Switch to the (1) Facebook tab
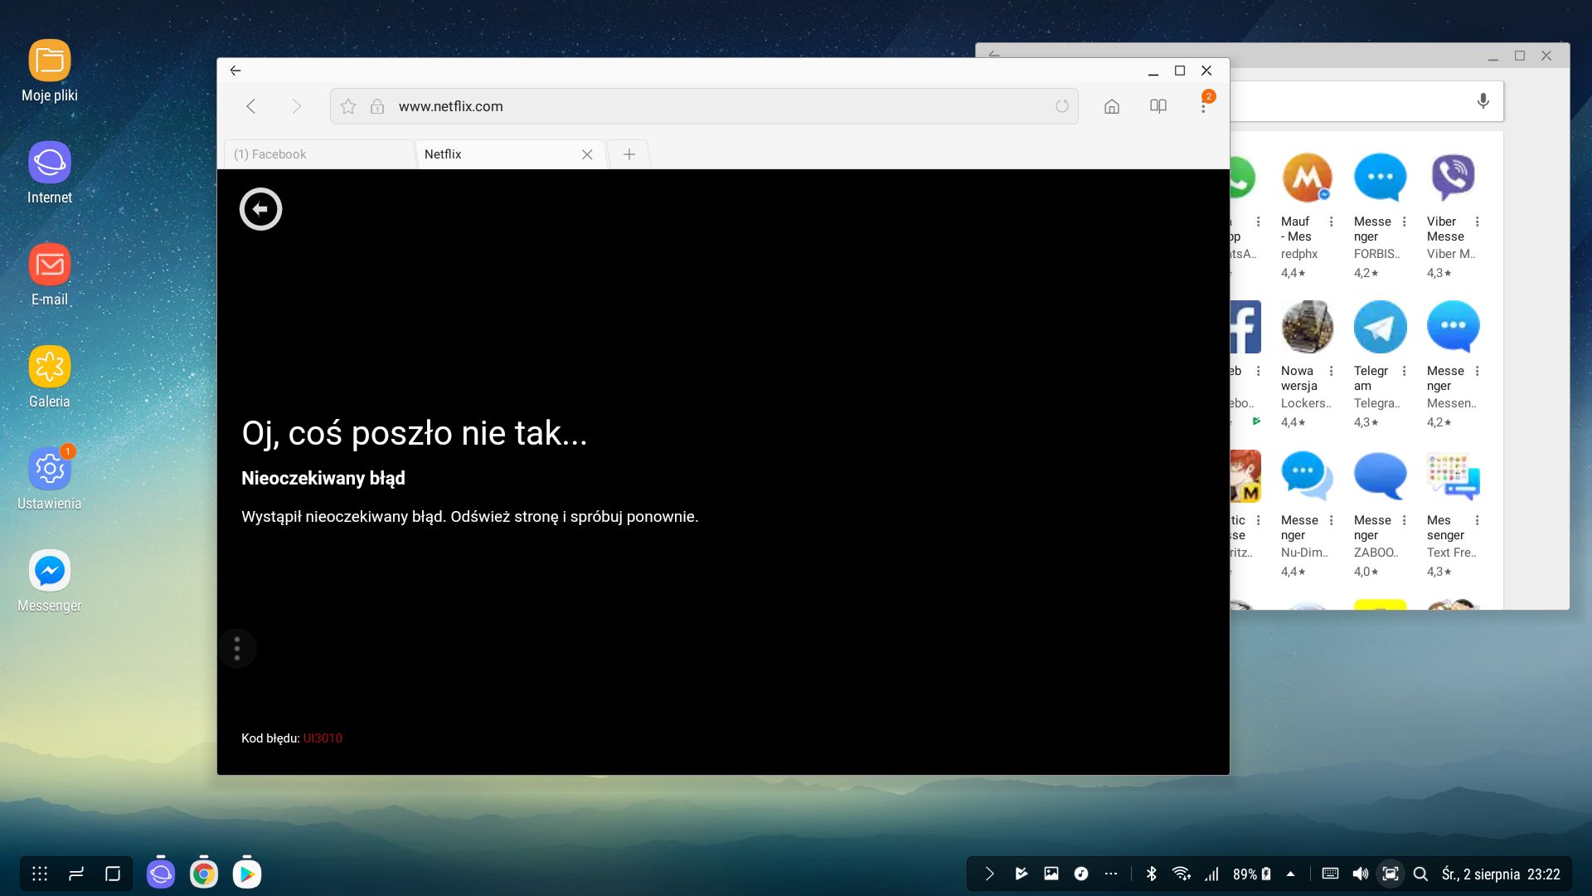This screenshot has width=1592, height=896. [x=319, y=154]
